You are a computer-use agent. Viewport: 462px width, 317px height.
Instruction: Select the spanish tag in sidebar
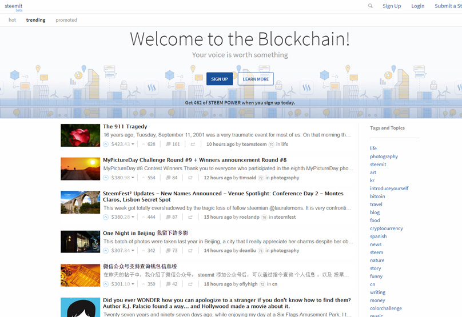[379, 236]
